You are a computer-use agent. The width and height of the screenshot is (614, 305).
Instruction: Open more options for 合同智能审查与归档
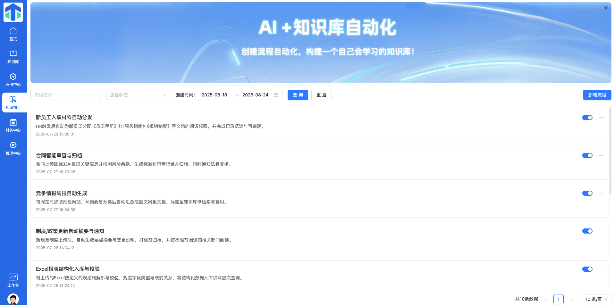point(601,155)
